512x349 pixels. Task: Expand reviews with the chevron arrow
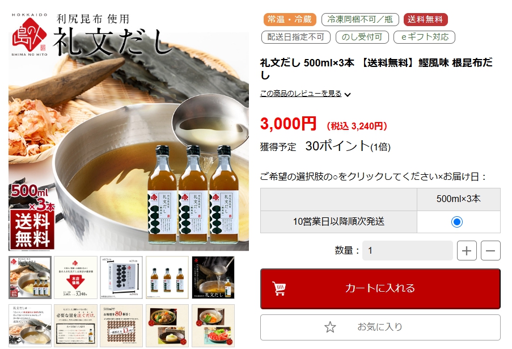(348, 95)
